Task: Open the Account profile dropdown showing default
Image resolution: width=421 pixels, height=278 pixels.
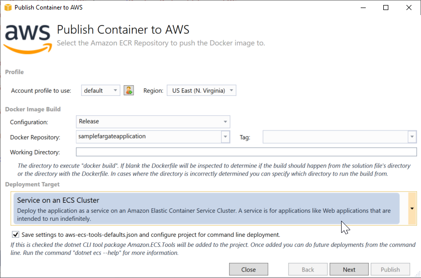Action: click(x=100, y=91)
